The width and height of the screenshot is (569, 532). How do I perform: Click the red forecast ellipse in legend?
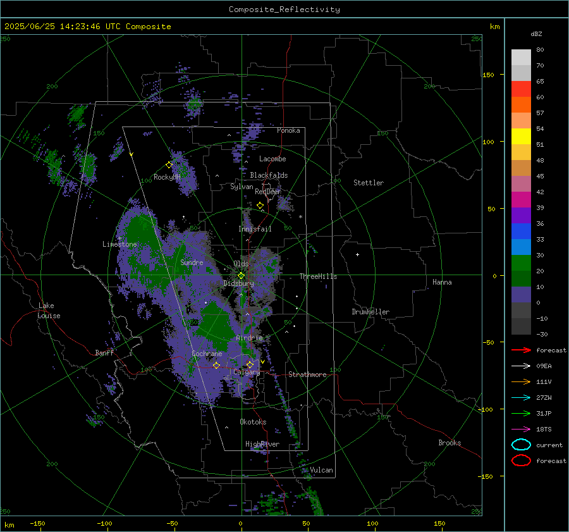tap(521, 461)
